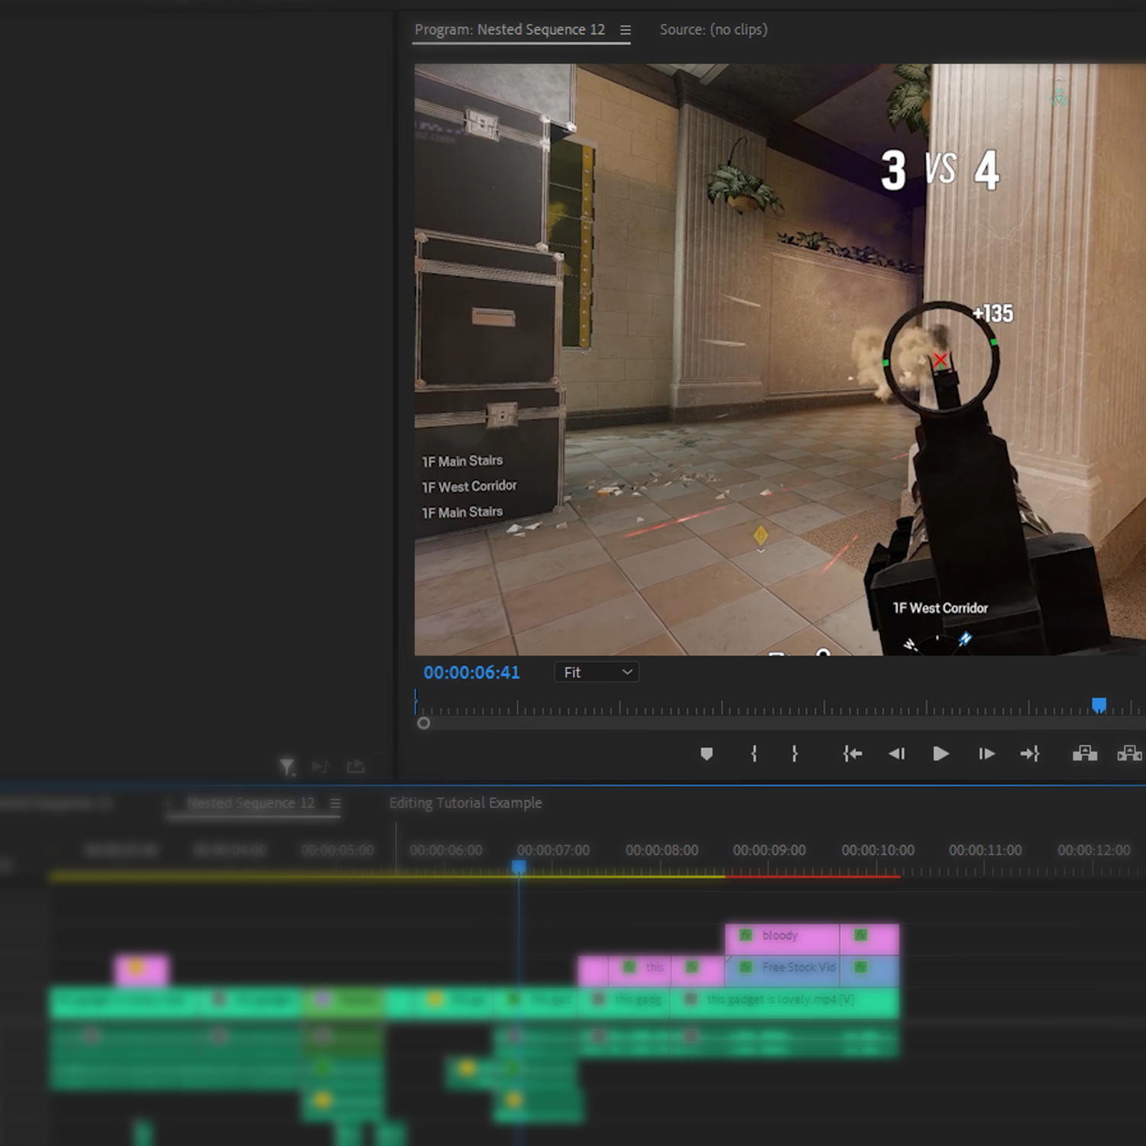Click 00:00:07:00 on the timeline ruler

[553, 850]
